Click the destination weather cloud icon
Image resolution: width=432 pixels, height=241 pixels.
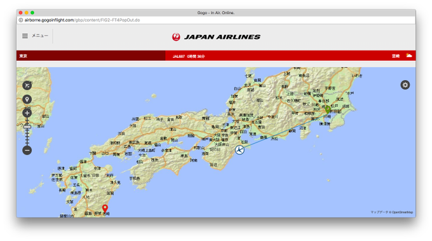click(409, 56)
